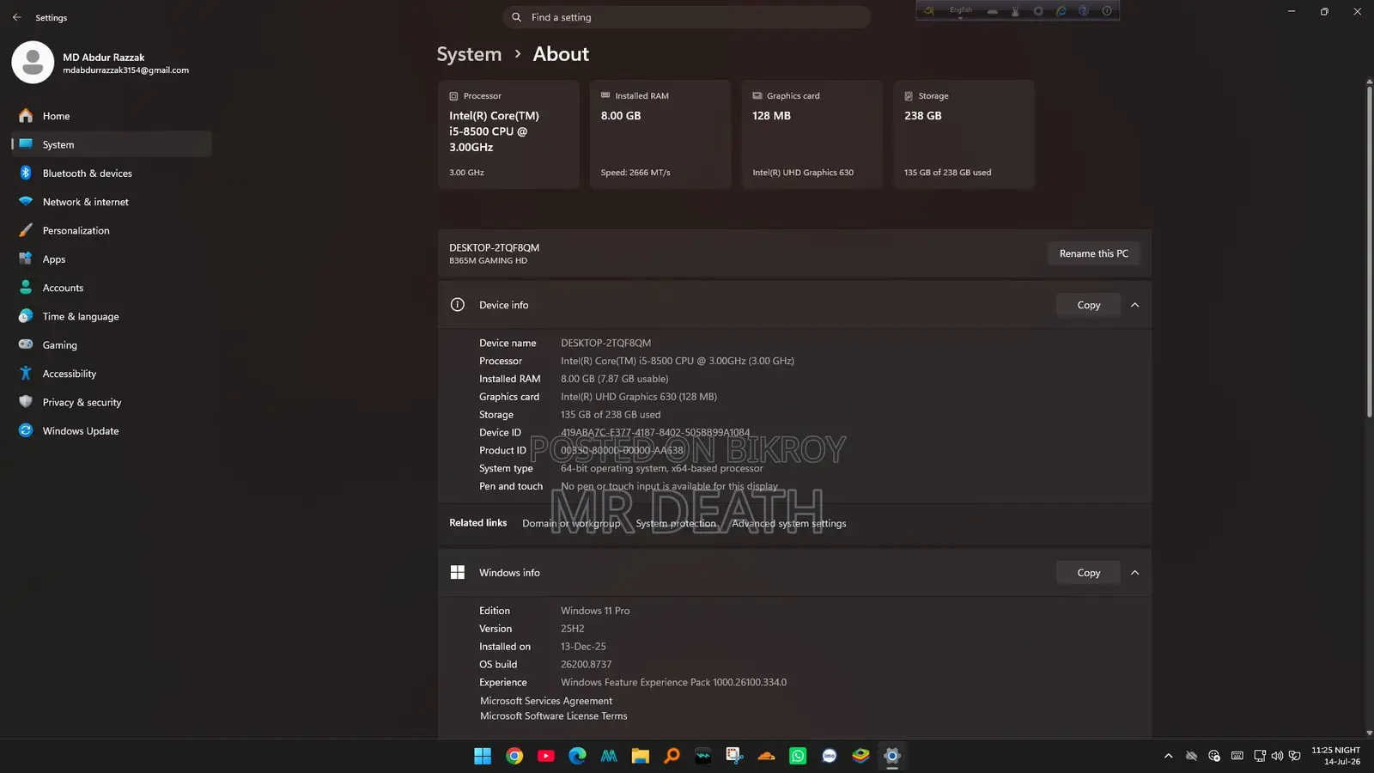Click the Device info circle icon

[458, 305]
